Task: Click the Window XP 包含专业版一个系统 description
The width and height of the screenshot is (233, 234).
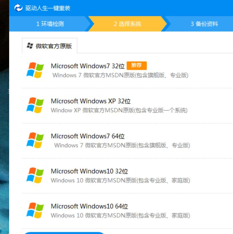Action: 119,110
